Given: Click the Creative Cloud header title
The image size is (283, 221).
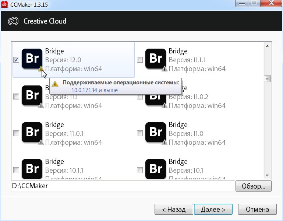Looking at the screenshot, I should click(x=45, y=21).
